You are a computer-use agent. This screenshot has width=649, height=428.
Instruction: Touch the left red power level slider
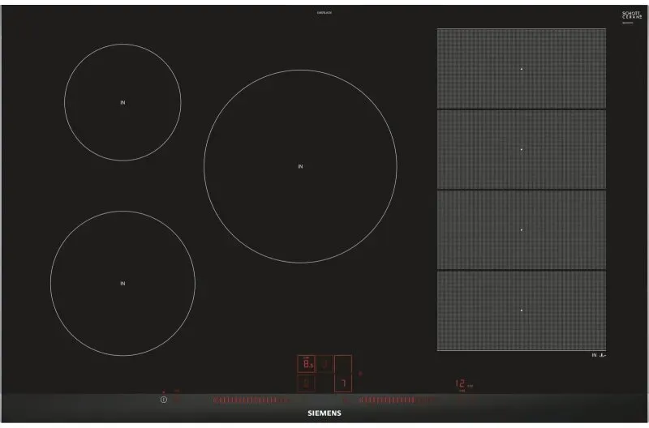(x=248, y=400)
